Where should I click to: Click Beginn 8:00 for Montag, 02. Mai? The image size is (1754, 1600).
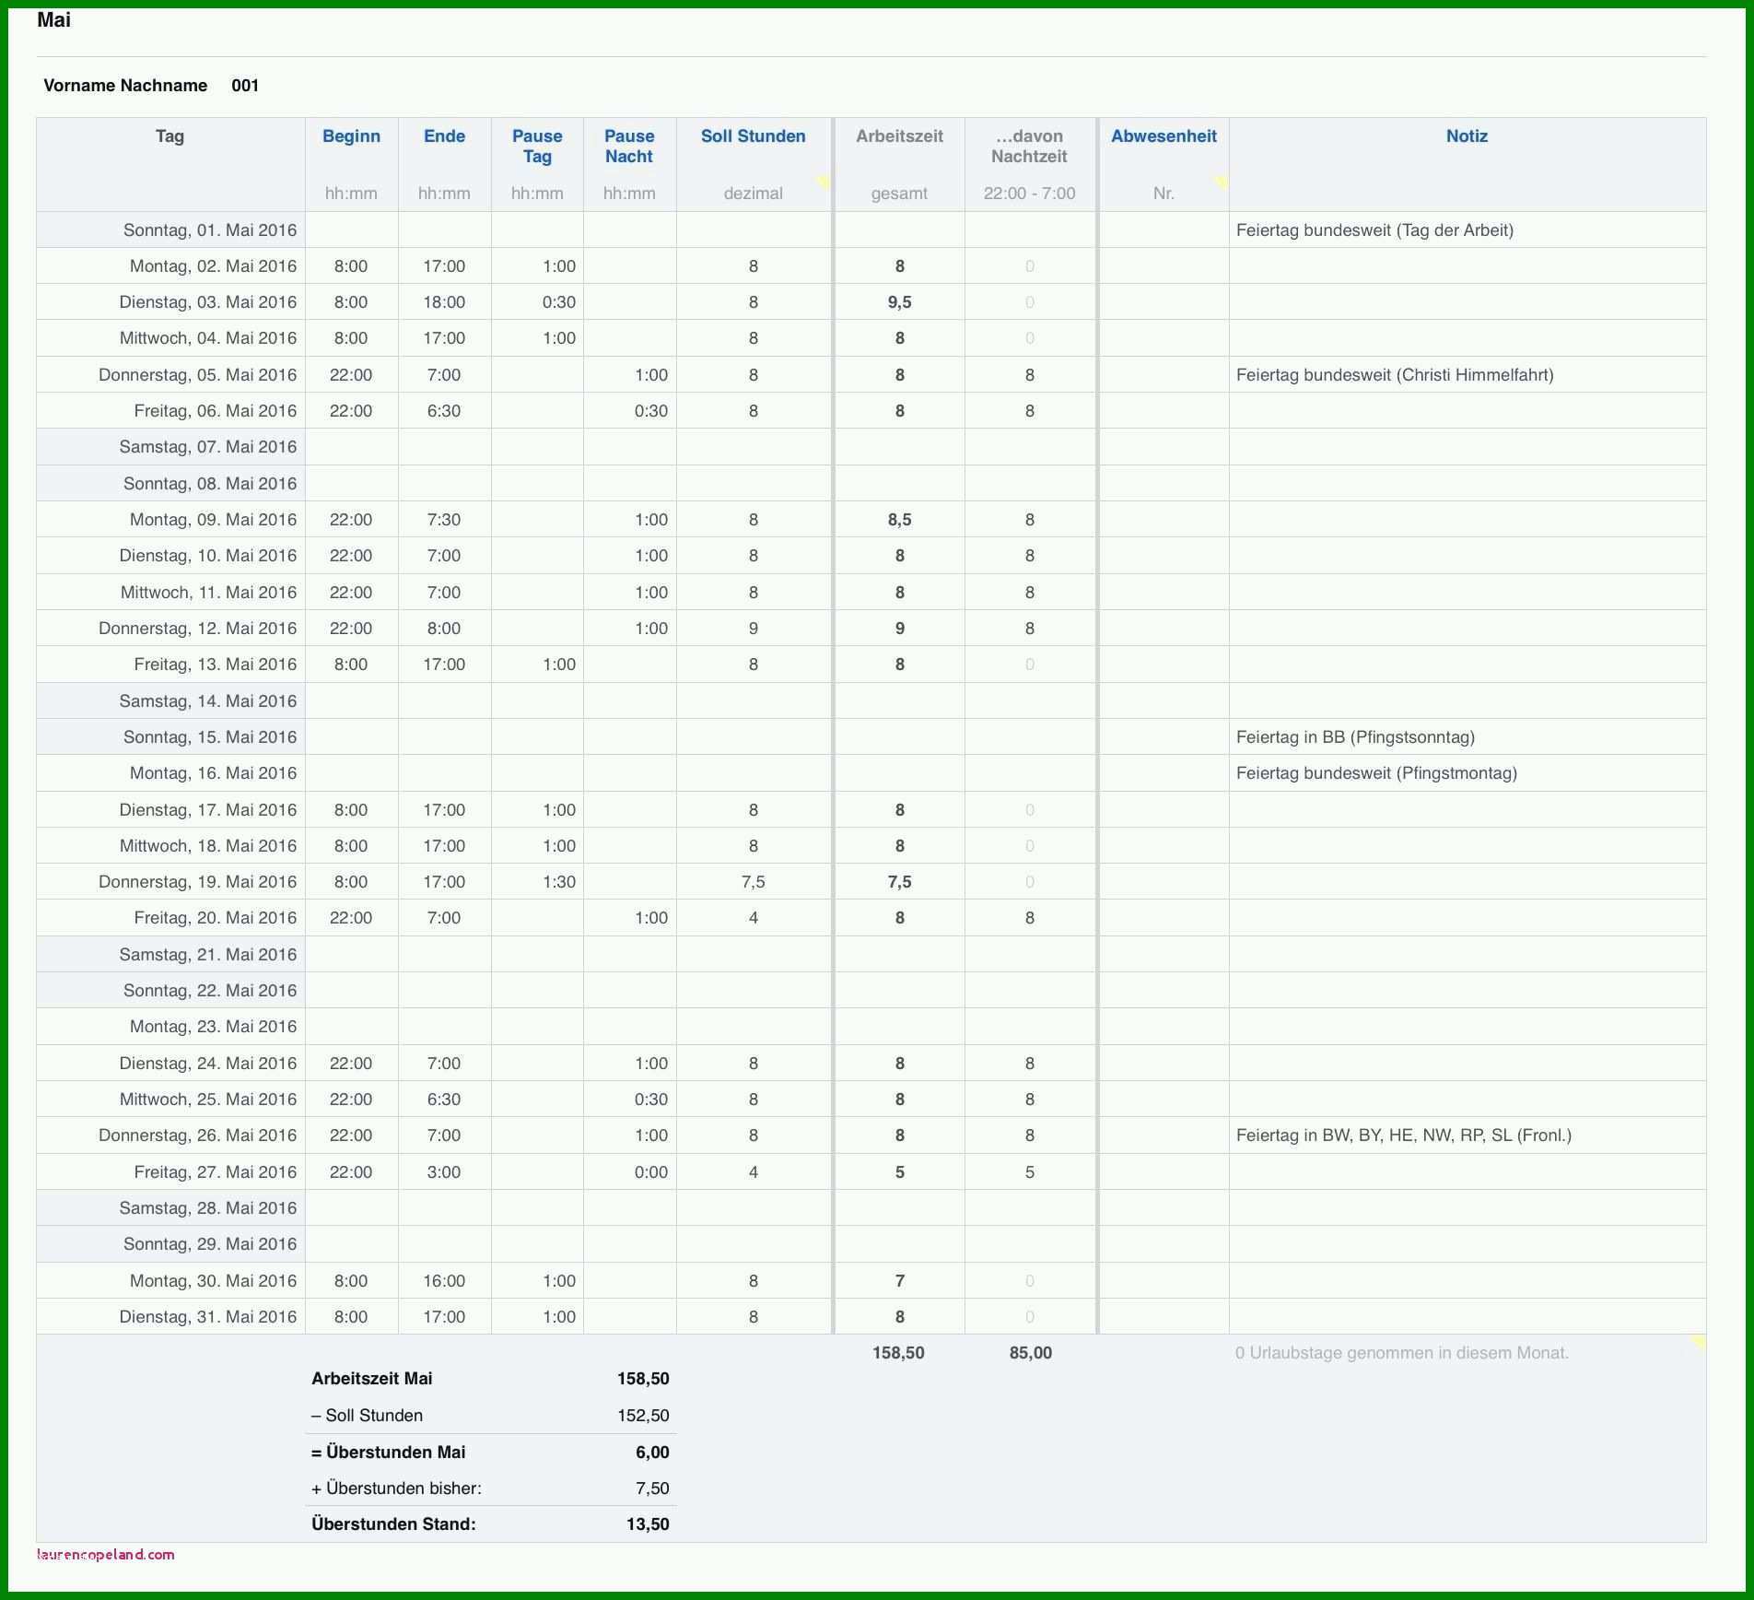[351, 266]
